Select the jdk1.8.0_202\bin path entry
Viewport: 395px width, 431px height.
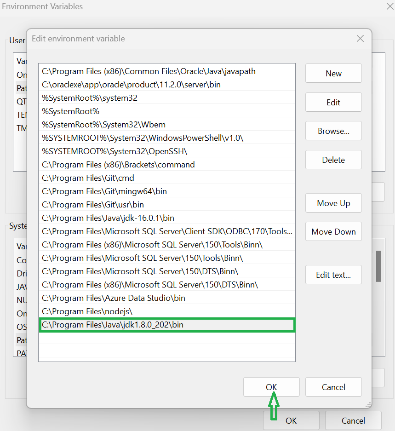[167, 325]
